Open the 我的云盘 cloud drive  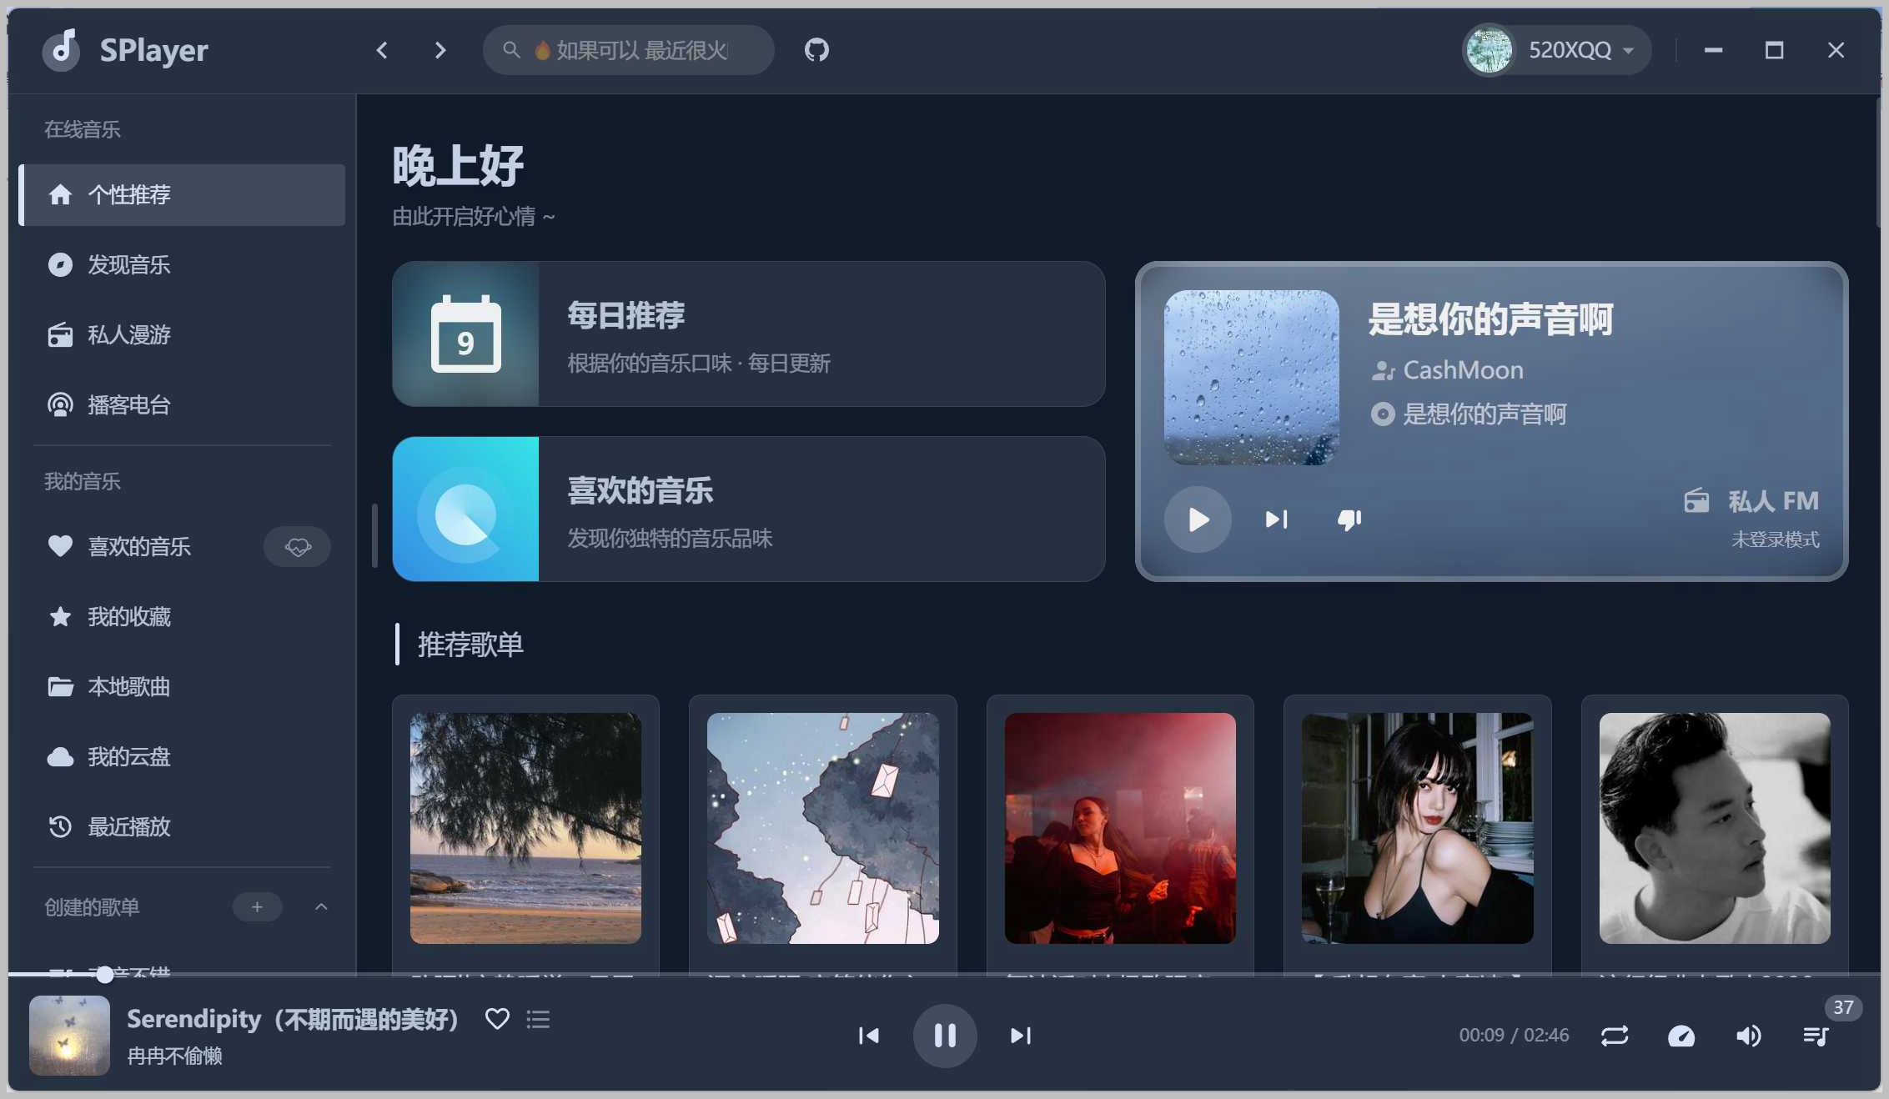[129, 756]
